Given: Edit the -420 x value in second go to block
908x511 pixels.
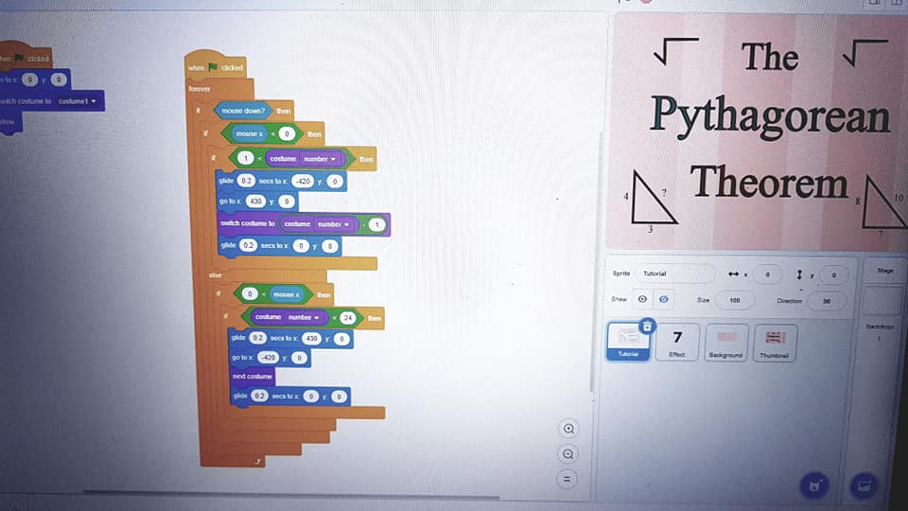Looking at the screenshot, I should point(268,358).
